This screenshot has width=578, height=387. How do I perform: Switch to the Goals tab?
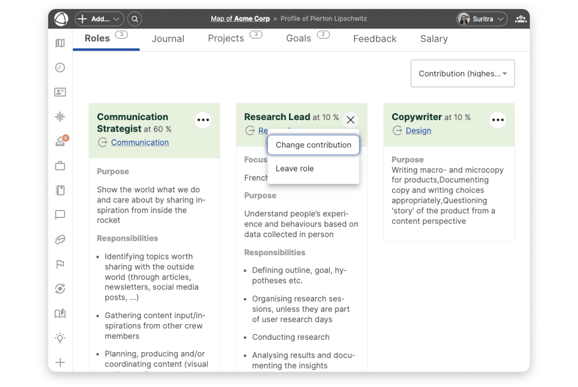click(298, 38)
